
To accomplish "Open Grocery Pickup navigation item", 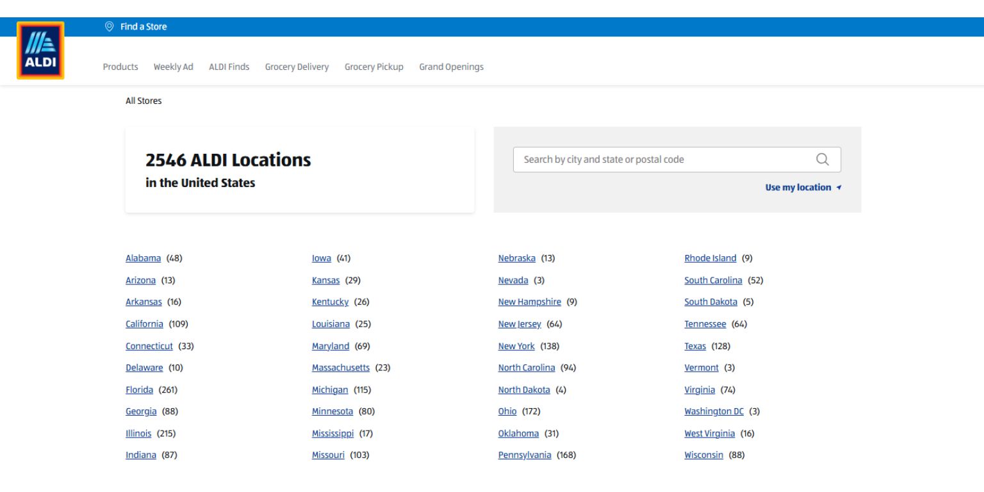I will point(374,67).
